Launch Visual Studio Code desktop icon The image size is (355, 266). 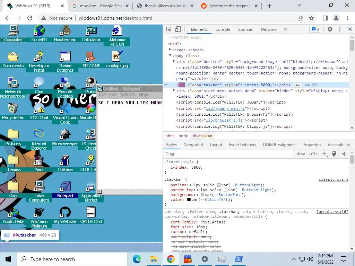(65, 114)
